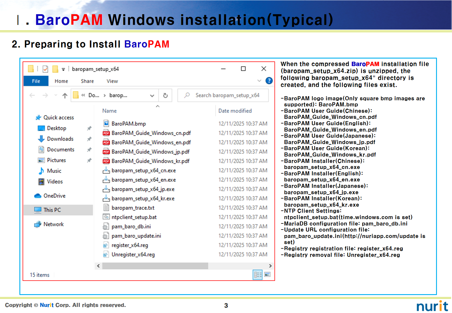Select This PC in navigation pane
The width and height of the screenshot is (452, 313).
coord(58,210)
